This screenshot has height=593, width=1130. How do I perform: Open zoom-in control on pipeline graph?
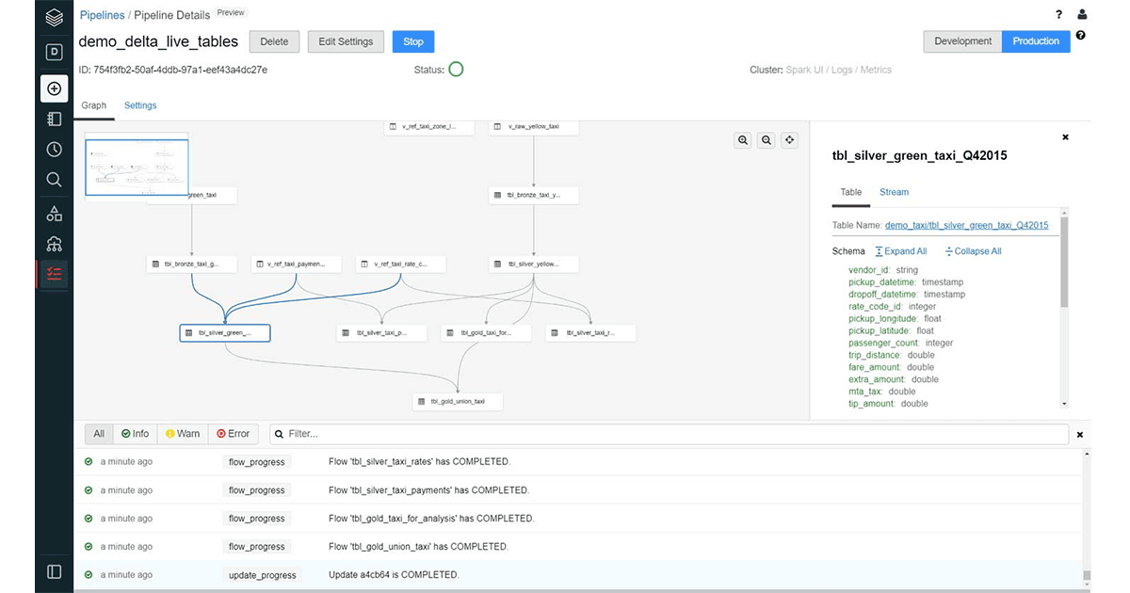click(743, 139)
